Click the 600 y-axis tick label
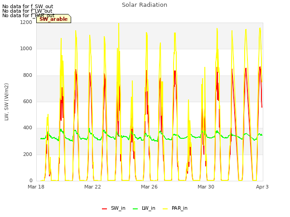Image resolution: width=290 pixels, height=217 pixels. coord(28,101)
